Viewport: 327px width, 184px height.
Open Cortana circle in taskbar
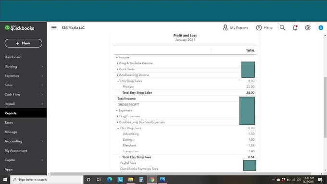point(88,180)
